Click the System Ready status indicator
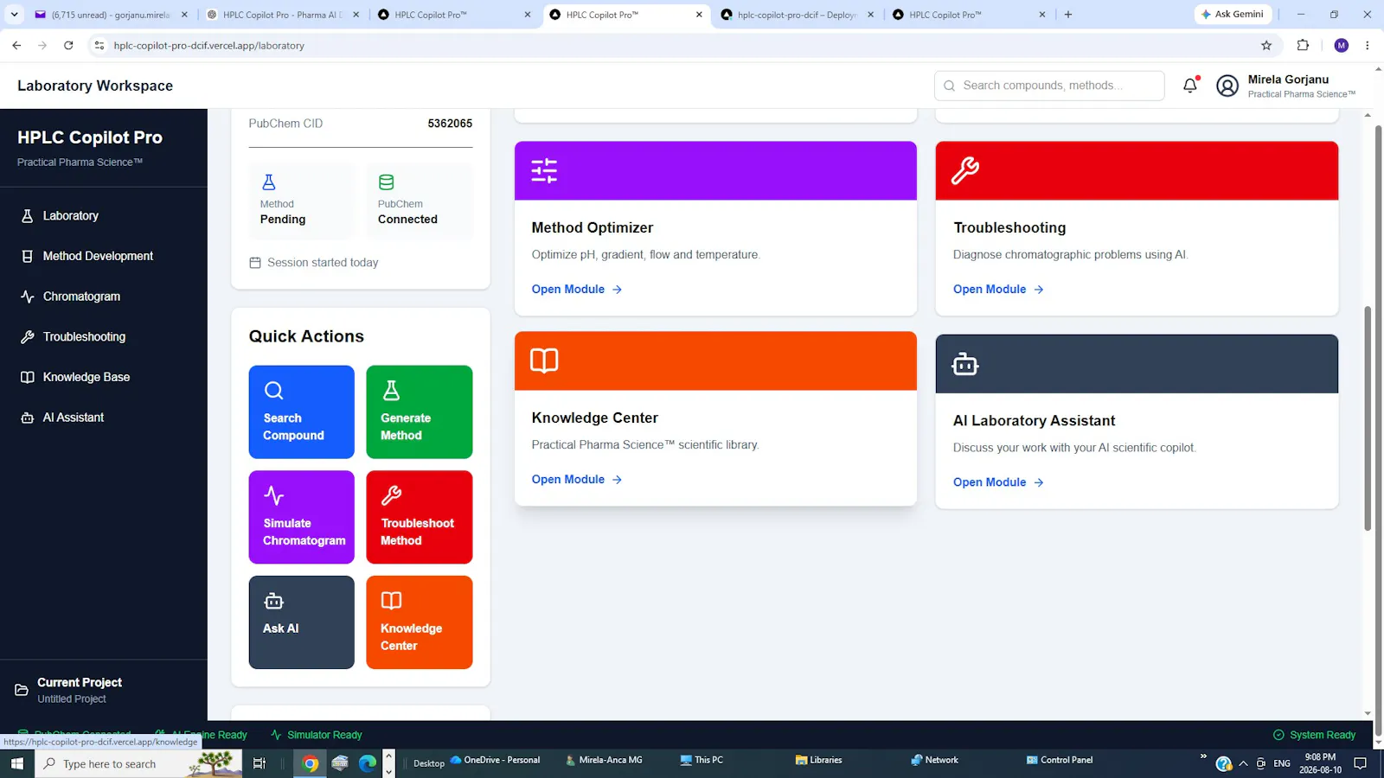This screenshot has width=1384, height=778. (1315, 735)
